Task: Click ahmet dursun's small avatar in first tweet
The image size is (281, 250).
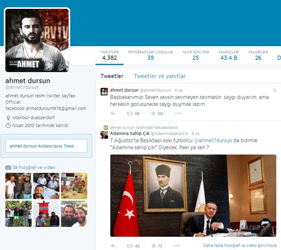Action: tap(105, 91)
